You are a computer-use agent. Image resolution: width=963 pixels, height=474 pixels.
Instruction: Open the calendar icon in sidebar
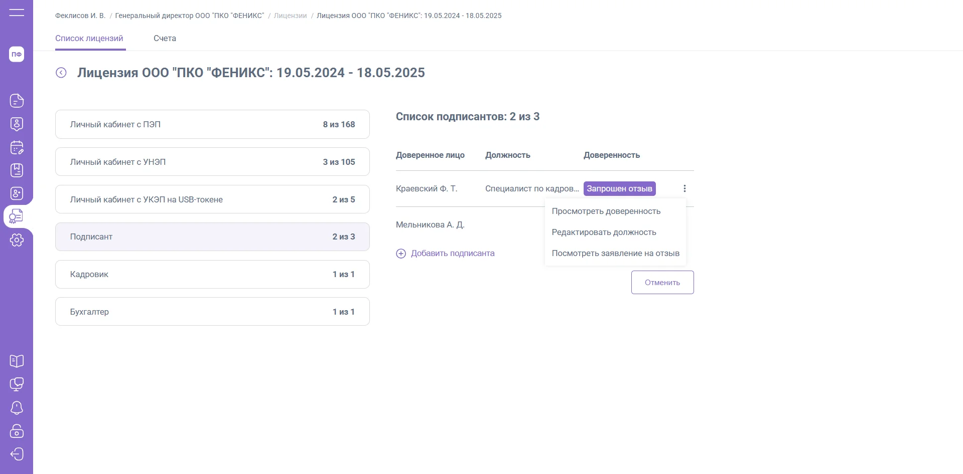pyautogui.click(x=17, y=147)
